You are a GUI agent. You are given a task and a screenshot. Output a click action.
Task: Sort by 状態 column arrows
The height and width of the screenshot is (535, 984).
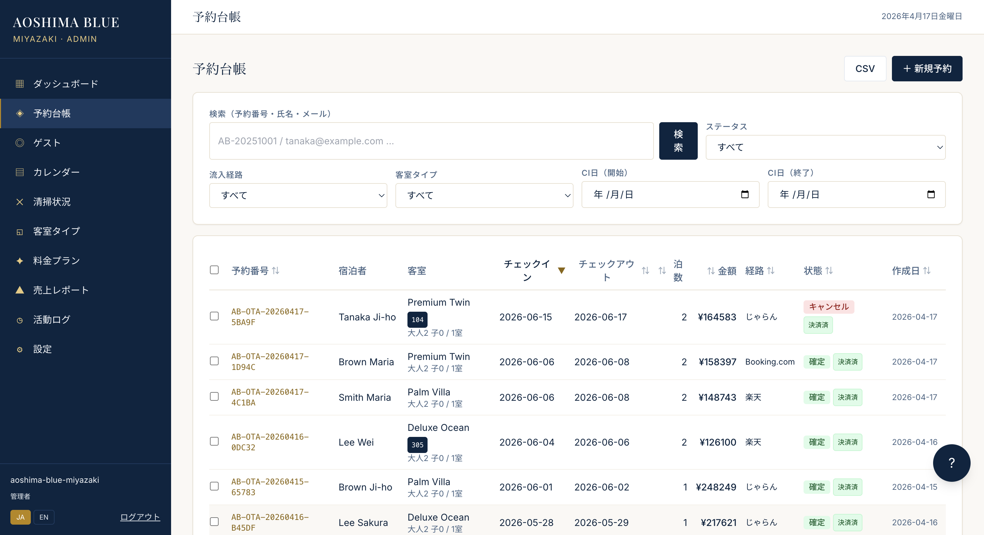pyautogui.click(x=829, y=271)
